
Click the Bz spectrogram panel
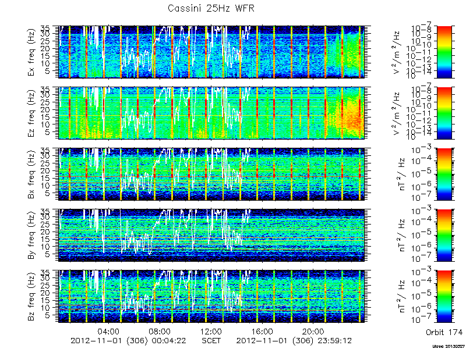click(211, 297)
